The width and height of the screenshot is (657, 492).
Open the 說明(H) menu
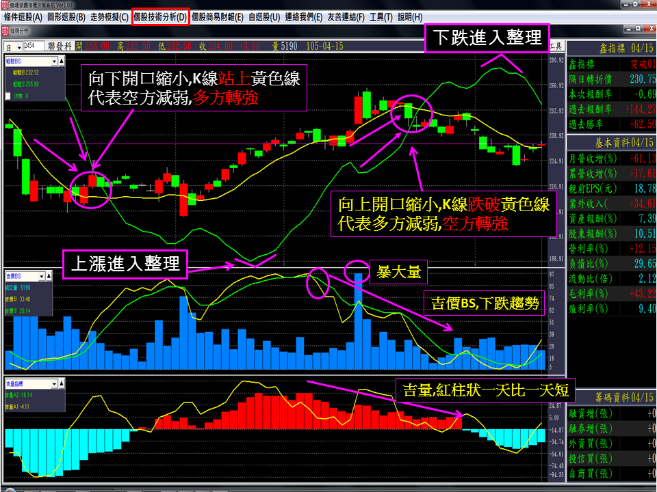coord(410,17)
